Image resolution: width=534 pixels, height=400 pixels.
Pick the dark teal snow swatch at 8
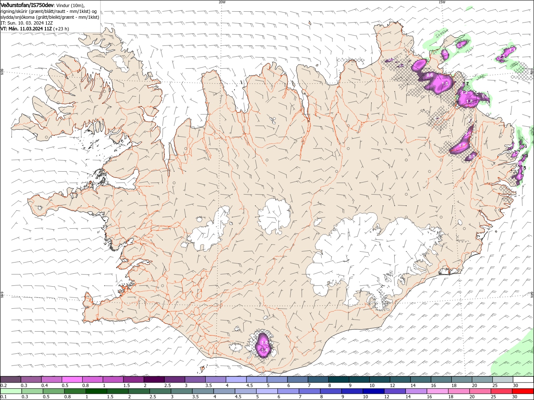pyautogui.click(x=338, y=380)
